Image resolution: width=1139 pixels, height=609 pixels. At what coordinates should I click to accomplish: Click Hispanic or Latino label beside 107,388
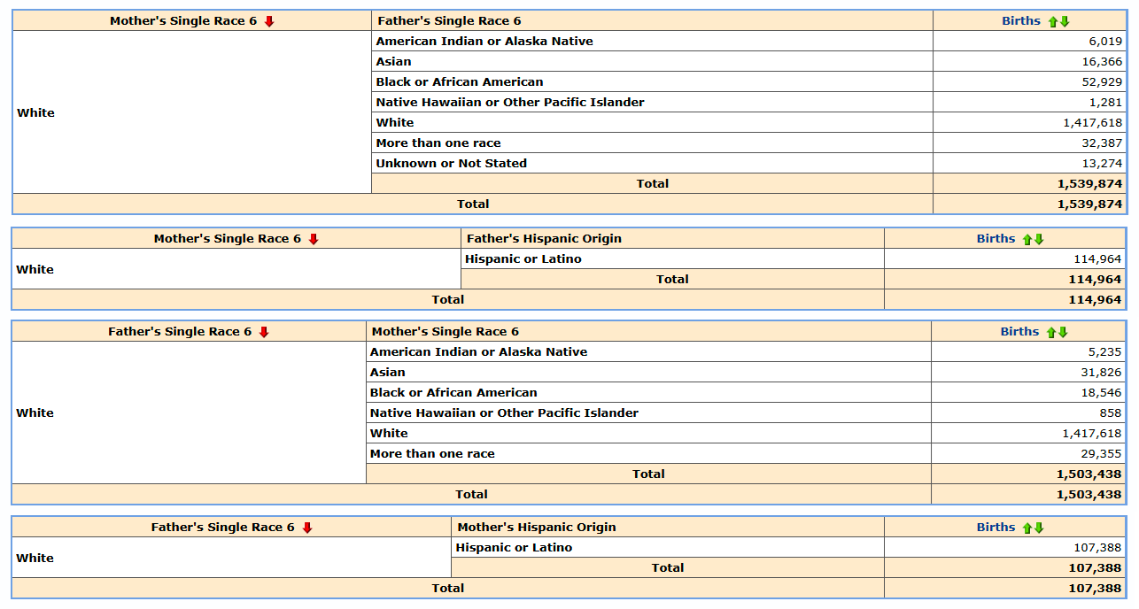tap(514, 547)
